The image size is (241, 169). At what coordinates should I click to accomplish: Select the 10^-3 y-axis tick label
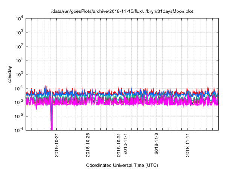tap(18, 116)
